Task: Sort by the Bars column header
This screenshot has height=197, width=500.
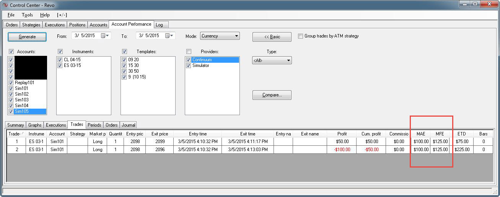Action: [484, 134]
